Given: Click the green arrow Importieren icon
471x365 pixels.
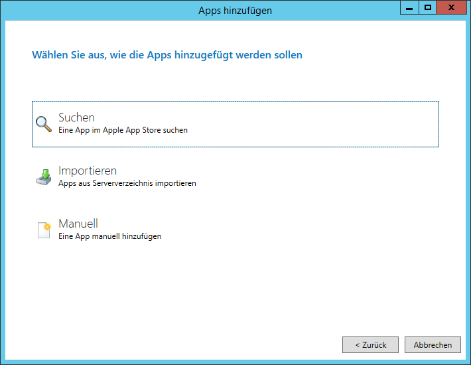Looking at the screenshot, I should pos(44,177).
